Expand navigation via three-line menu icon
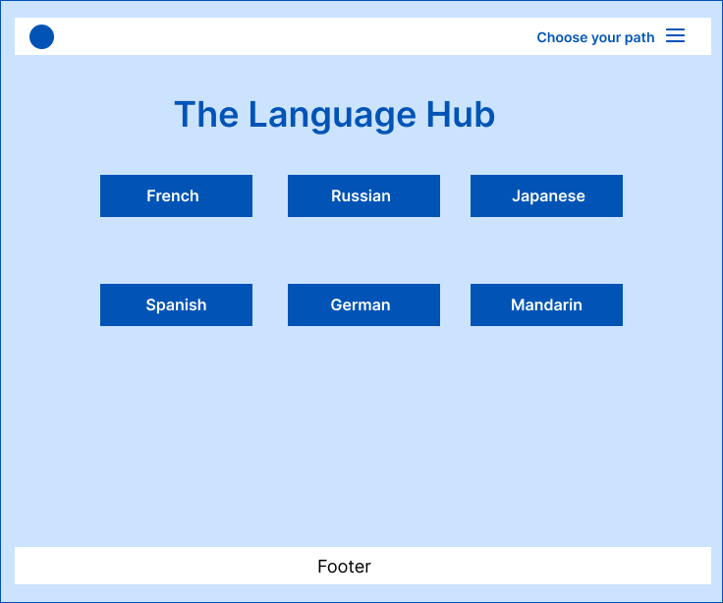Viewport: 723px width, 603px height. pos(675,35)
